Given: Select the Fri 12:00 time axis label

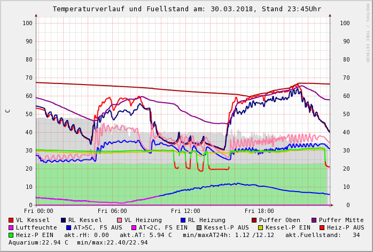Looking at the screenshot, I should pos(185,211).
